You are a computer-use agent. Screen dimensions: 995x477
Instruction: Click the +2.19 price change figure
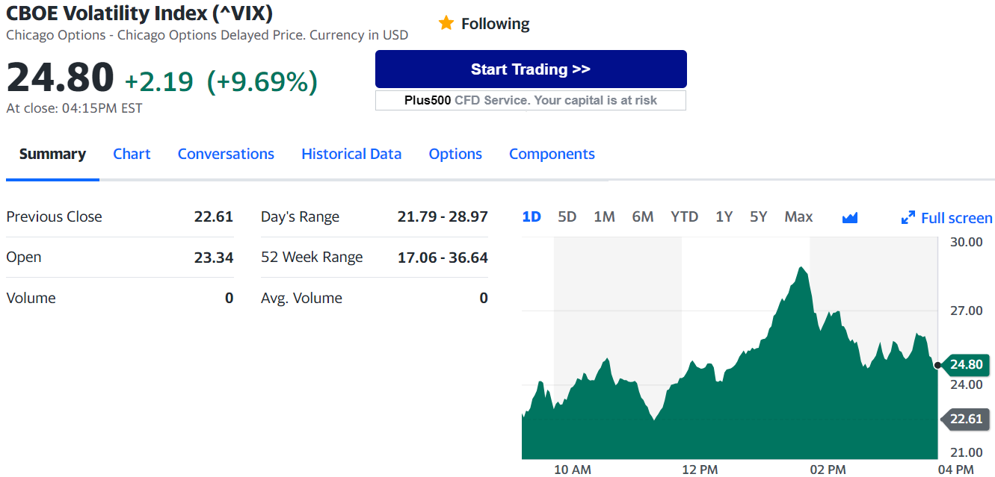point(158,81)
